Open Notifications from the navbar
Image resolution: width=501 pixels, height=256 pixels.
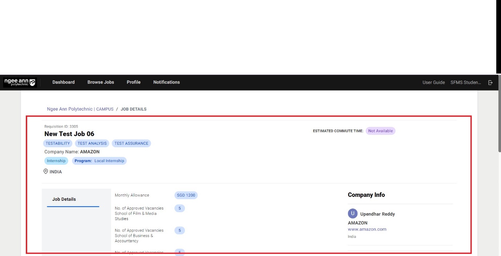click(x=166, y=82)
